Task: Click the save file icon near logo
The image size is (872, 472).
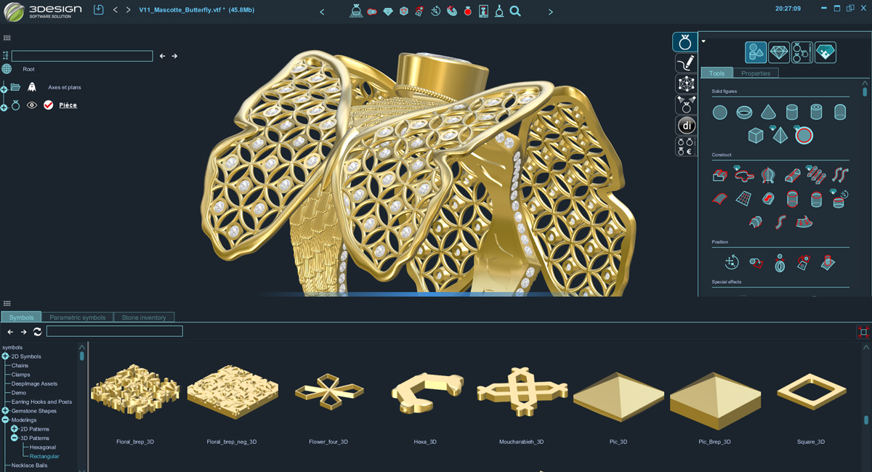Action: tap(99, 10)
